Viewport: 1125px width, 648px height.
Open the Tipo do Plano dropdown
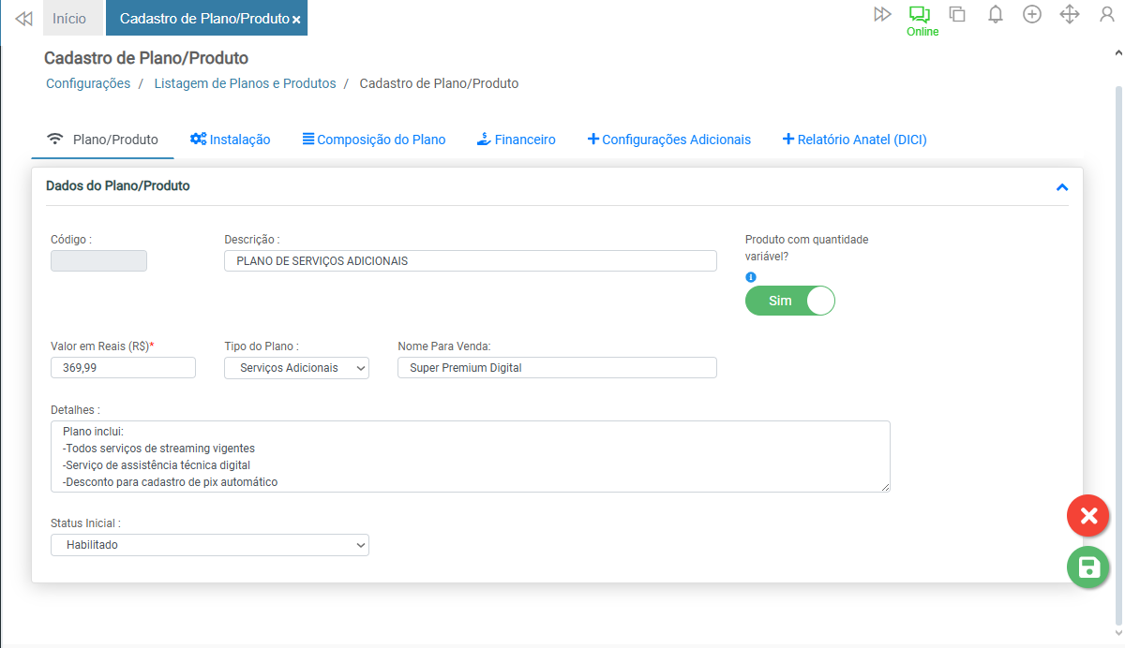[296, 368]
